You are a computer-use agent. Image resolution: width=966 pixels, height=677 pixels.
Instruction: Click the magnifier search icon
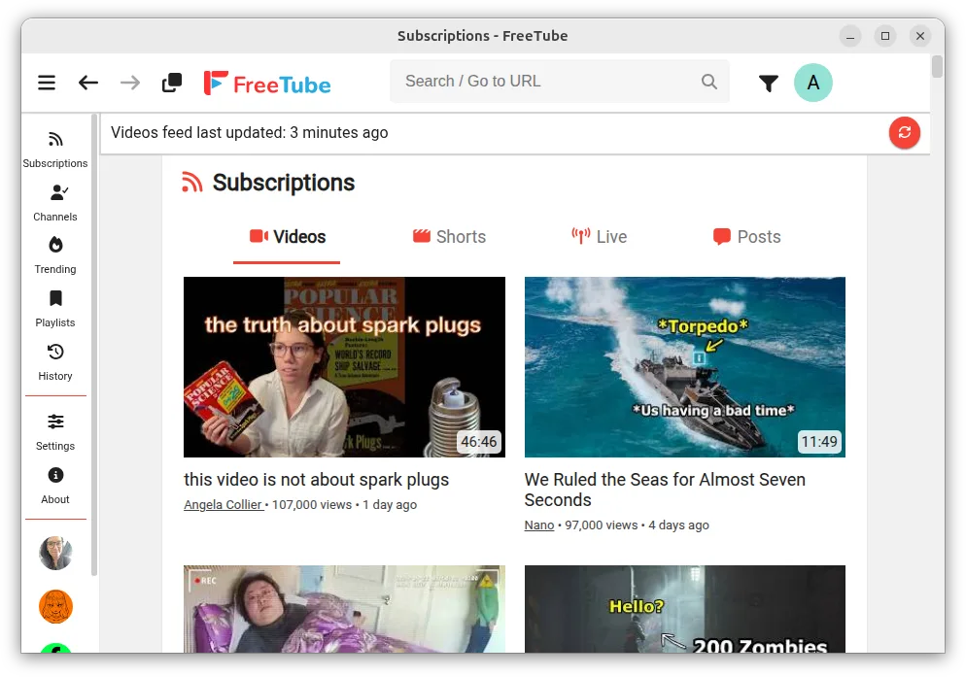[x=709, y=82]
